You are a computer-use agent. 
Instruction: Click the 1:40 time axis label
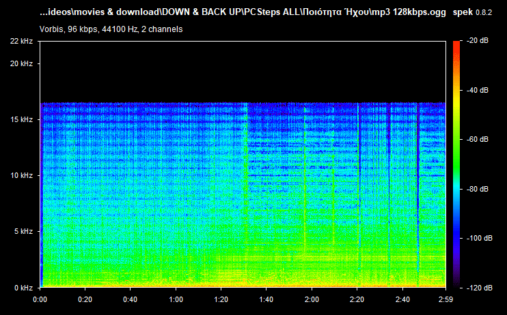point(266,299)
